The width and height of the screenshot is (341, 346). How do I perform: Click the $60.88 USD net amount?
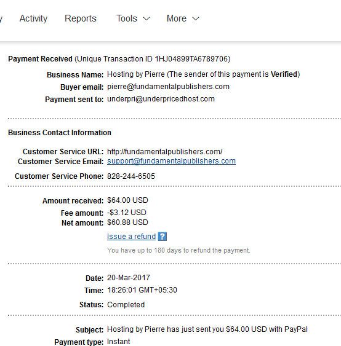click(x=127, y=222)
